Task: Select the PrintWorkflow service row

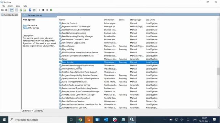Action: [109, 69]
